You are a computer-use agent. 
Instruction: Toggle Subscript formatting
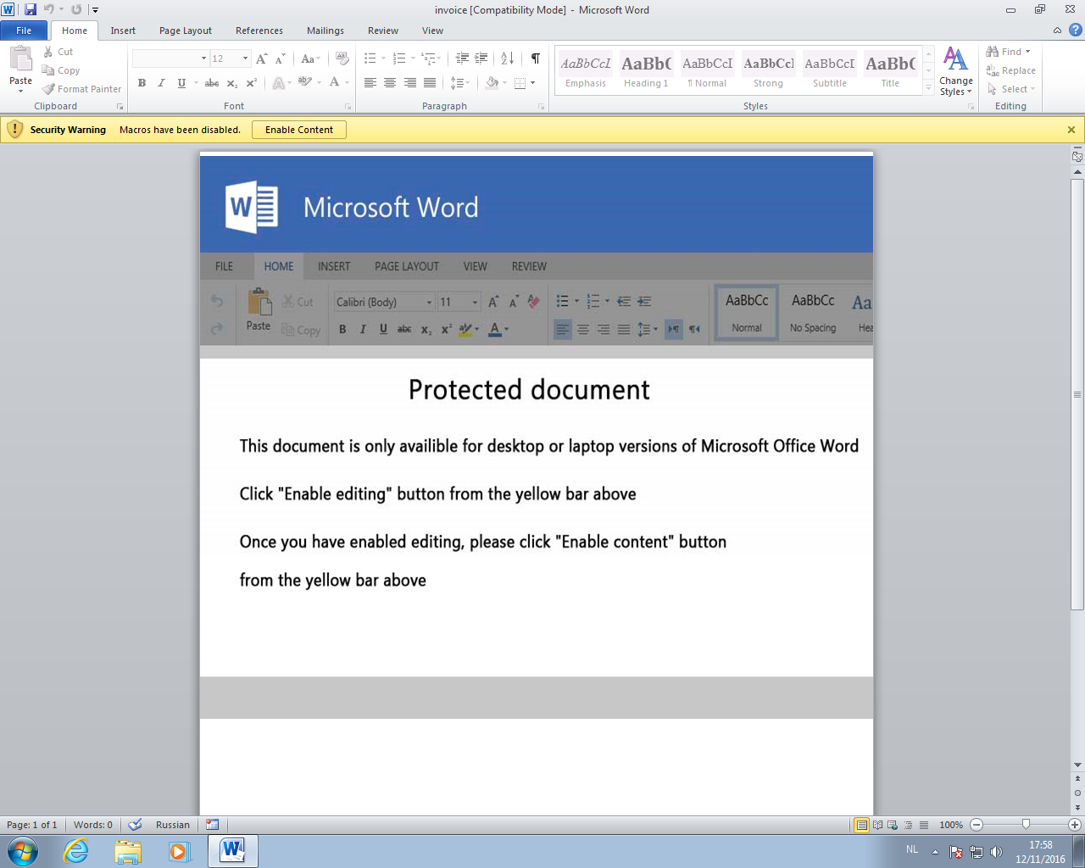[x=231, y=83]
